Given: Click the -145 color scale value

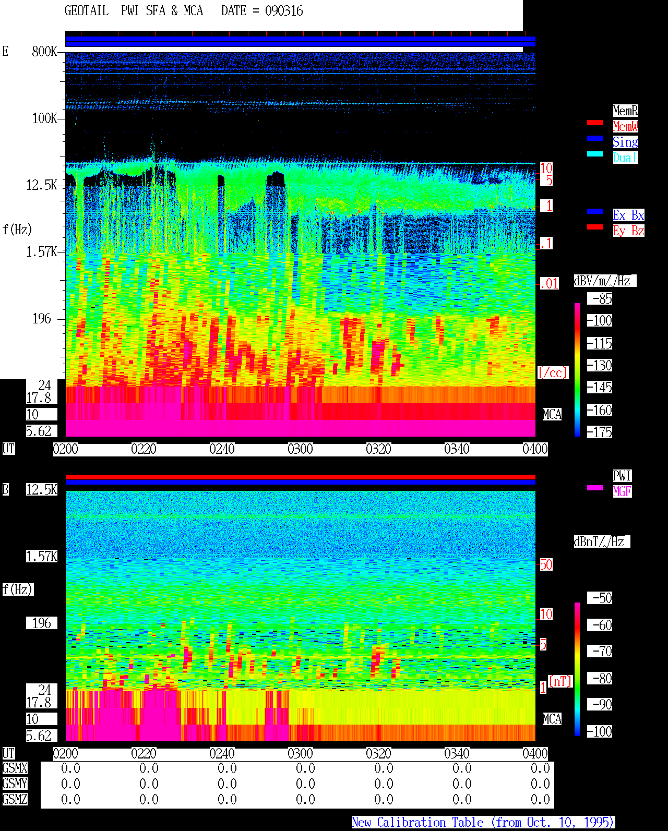Looking at the screenshot, I should (600, 387).
